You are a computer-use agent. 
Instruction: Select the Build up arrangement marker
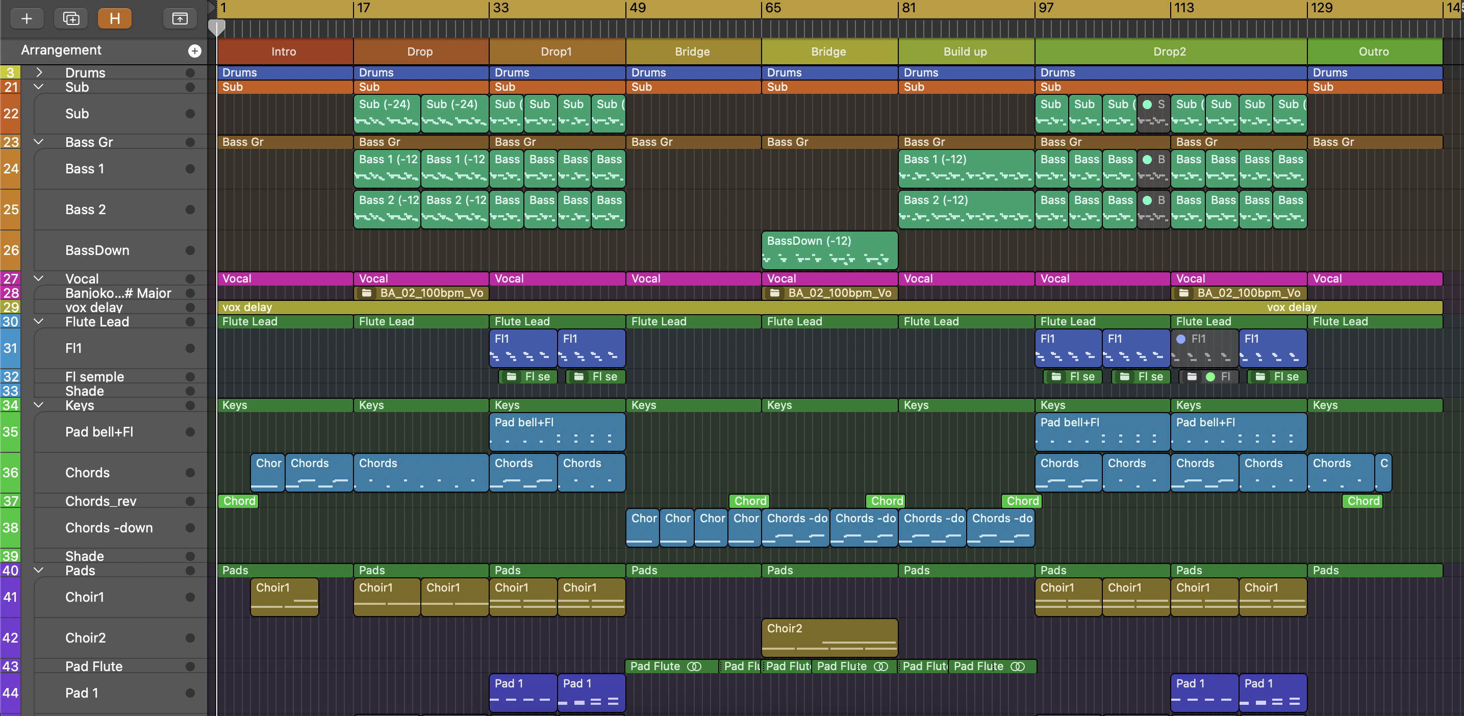965,52
